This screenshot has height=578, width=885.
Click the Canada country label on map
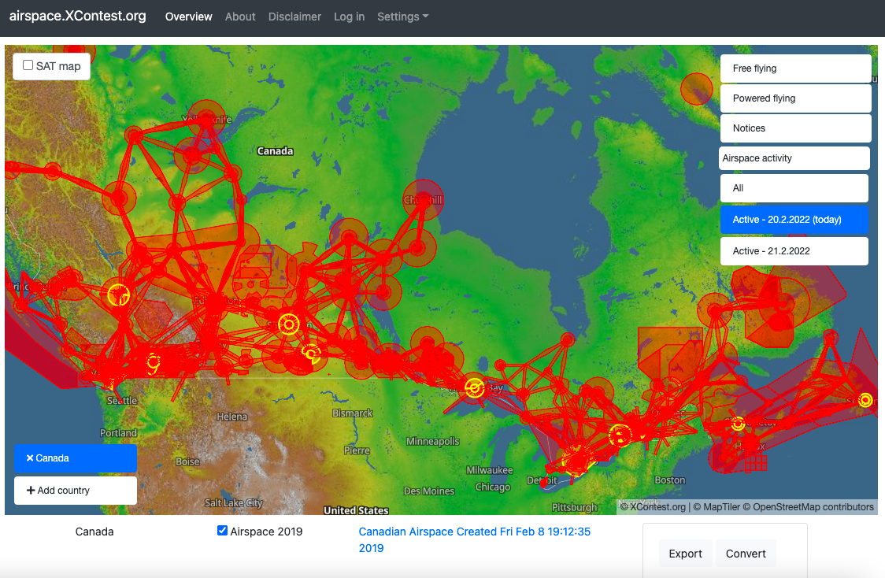click(x=275, y=150)
